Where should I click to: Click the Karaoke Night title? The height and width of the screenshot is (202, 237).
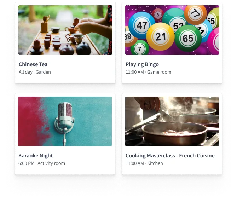35,156
